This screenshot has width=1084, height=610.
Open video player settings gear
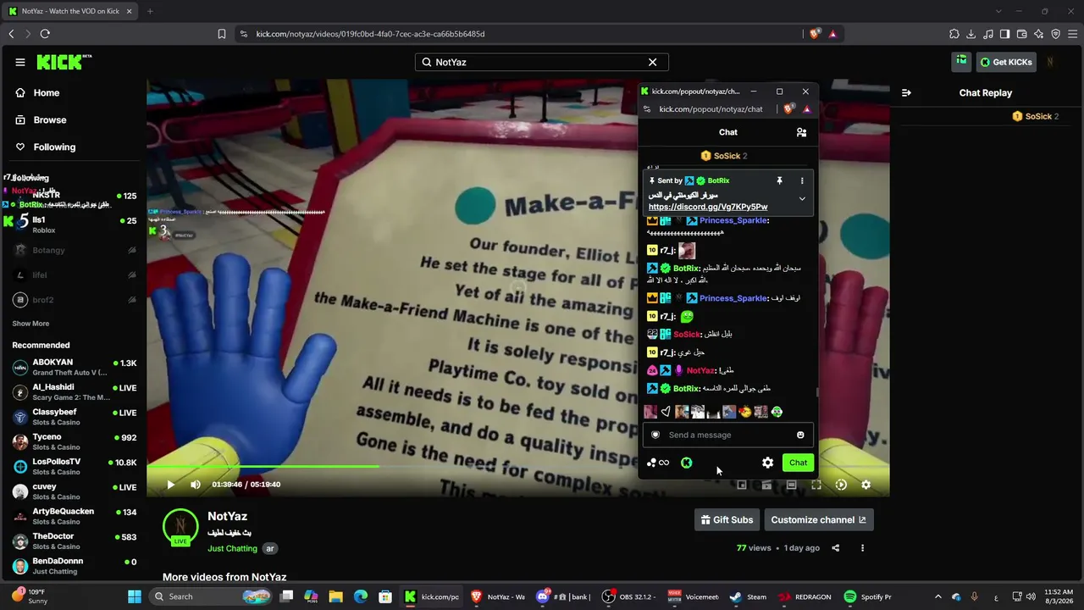point(866,485)
